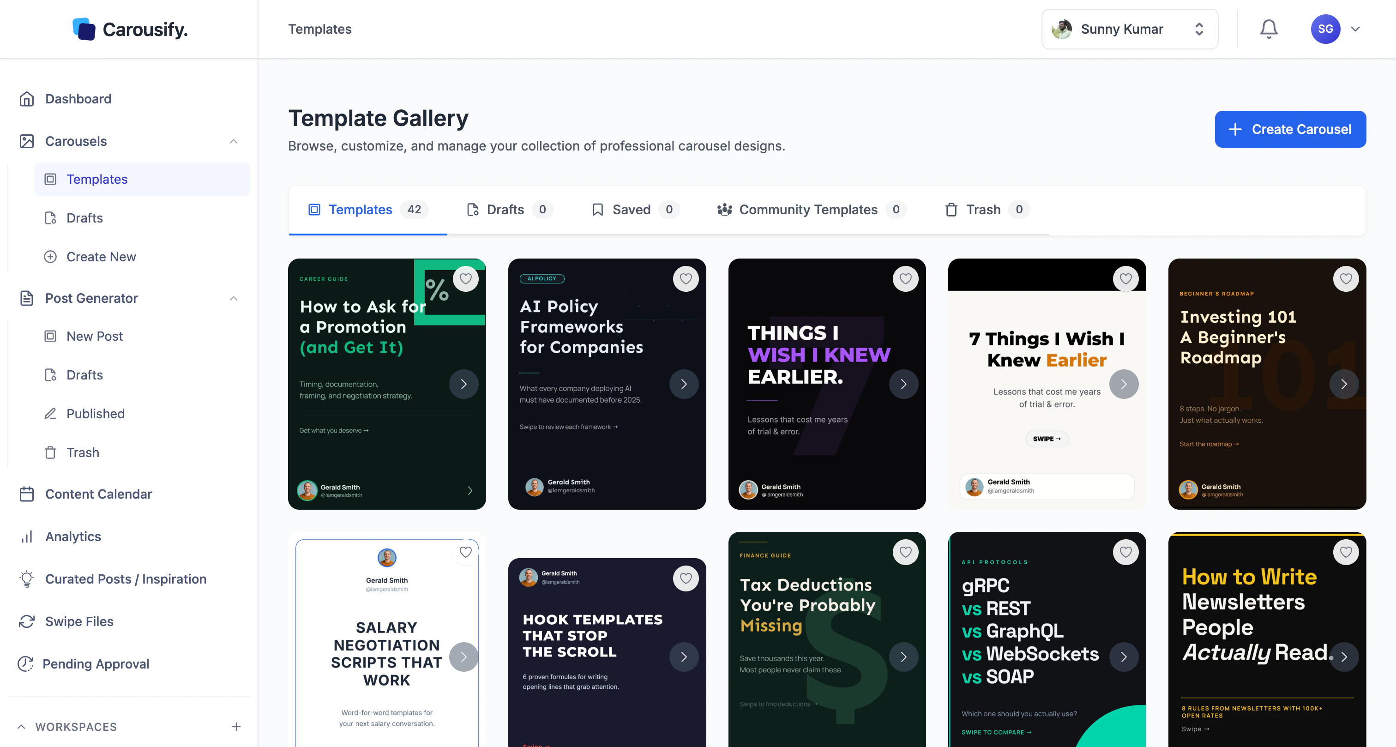Viewport: 1396px width, 747px height.
Task: Open Pending Approval in sidebar
Action: click(x=96, y=663)
